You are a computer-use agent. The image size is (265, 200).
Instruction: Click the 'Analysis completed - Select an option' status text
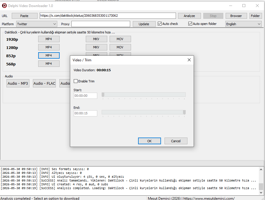pyautogui.click(x=40, y=198)
